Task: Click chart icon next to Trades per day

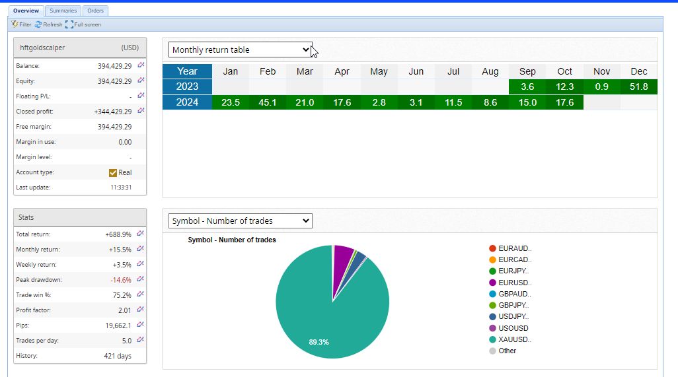Action: [x=141, y=340]
